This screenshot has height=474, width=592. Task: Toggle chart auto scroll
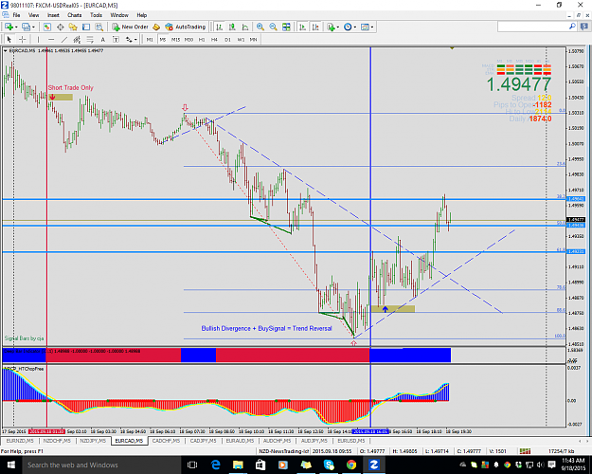pos(302,27)
